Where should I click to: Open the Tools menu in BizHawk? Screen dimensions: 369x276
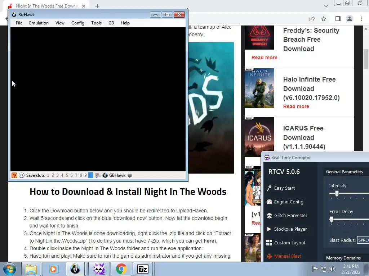(96, 23)
